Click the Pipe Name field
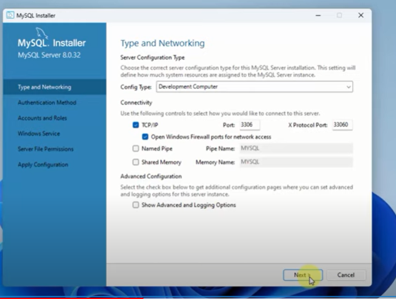 [296, 148]
